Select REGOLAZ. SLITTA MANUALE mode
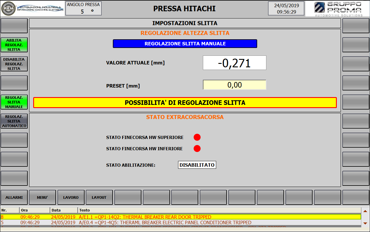 click(x=14, y=102)
